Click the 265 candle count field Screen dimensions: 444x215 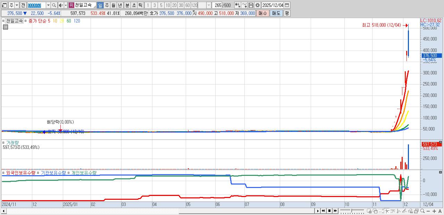217,5
